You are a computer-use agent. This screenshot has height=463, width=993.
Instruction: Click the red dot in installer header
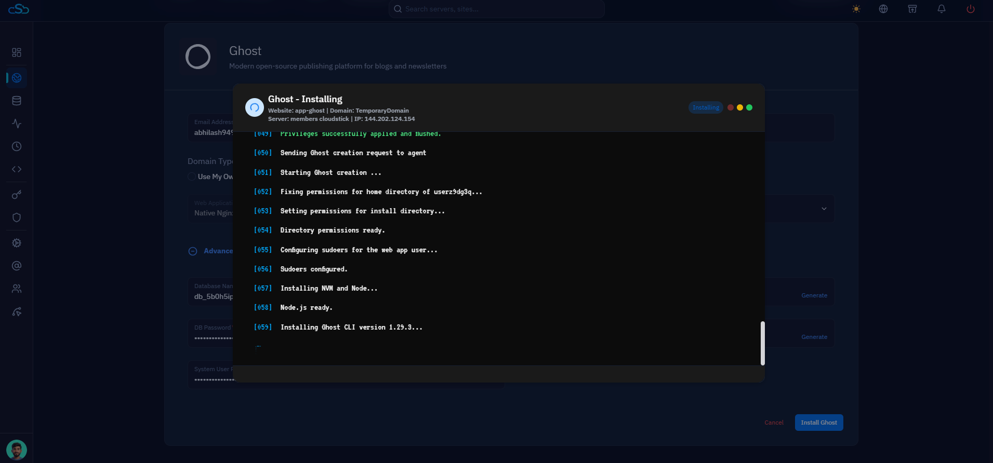[x=731, y=107]
